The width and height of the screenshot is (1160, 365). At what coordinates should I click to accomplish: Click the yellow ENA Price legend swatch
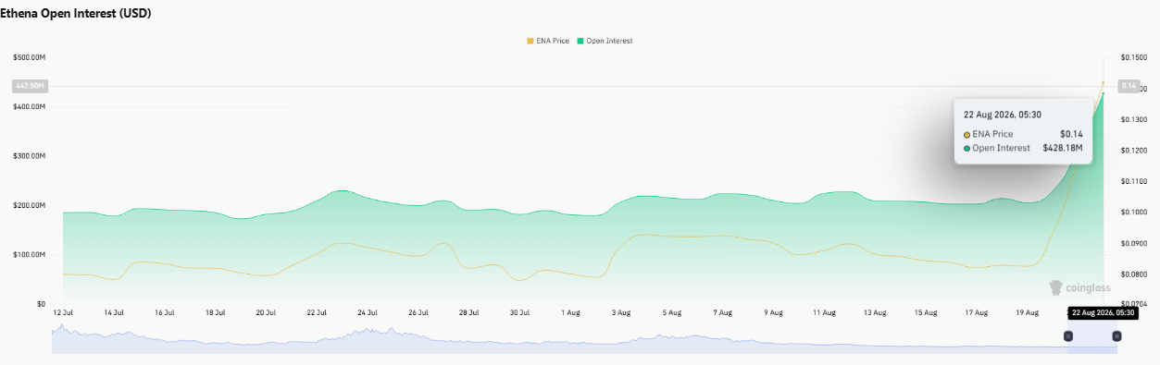[530, 41]
